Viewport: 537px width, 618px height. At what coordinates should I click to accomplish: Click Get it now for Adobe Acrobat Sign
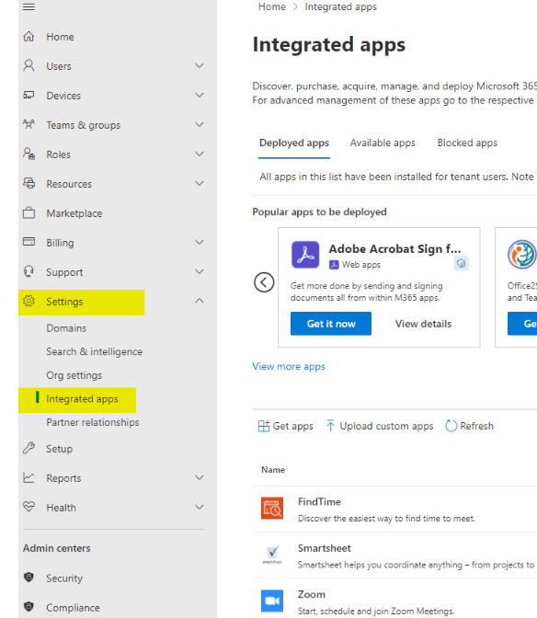pyautogui.click(x=331, y=324)
